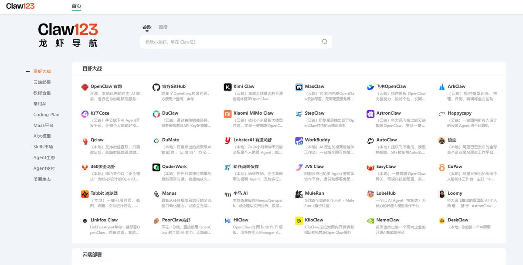
Task: Focus the 畅玩小龙虾 search input field
Action: point(236,42)
